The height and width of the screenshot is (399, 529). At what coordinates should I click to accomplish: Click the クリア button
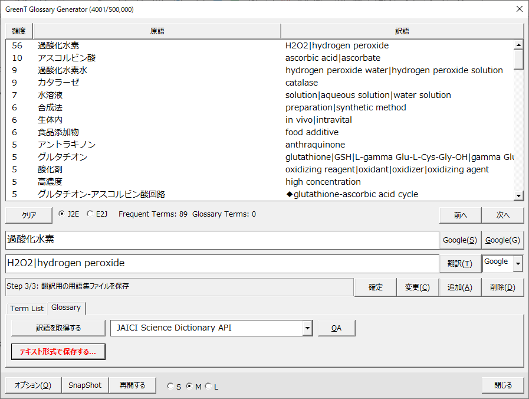click(29, 215)
